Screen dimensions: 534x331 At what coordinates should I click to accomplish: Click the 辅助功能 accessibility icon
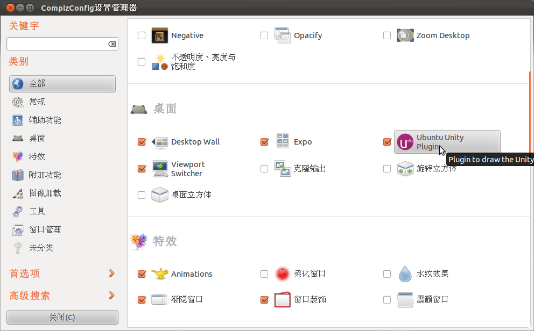coord(18,120)
